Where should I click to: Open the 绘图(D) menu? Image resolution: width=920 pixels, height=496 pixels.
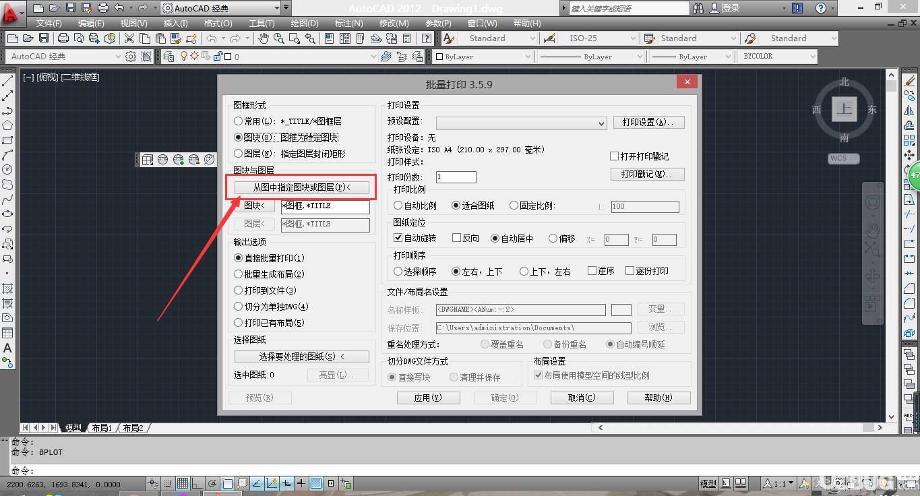point(304,23)
